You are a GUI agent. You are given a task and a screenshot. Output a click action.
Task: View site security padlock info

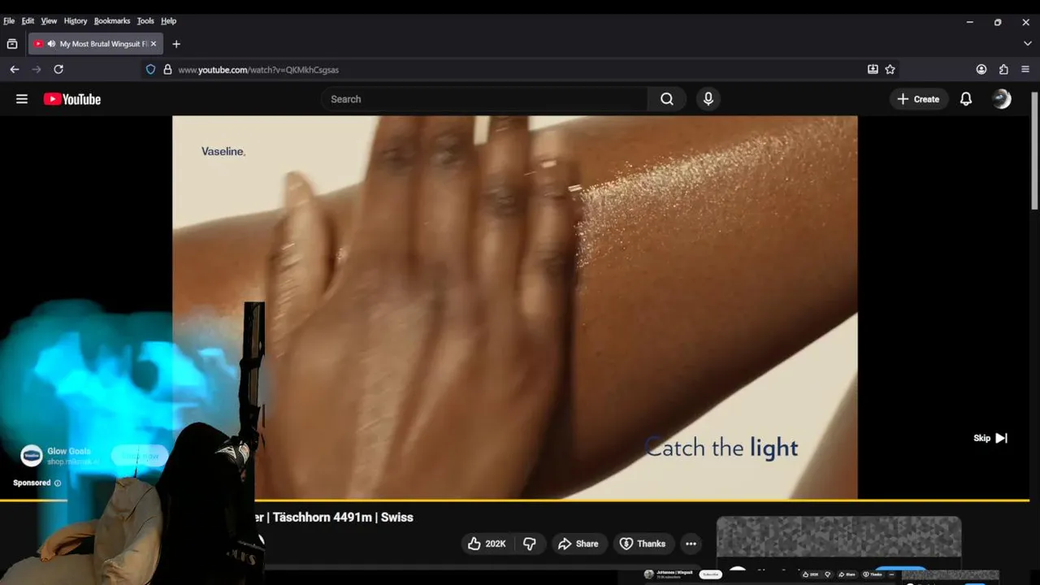[167, 69]
